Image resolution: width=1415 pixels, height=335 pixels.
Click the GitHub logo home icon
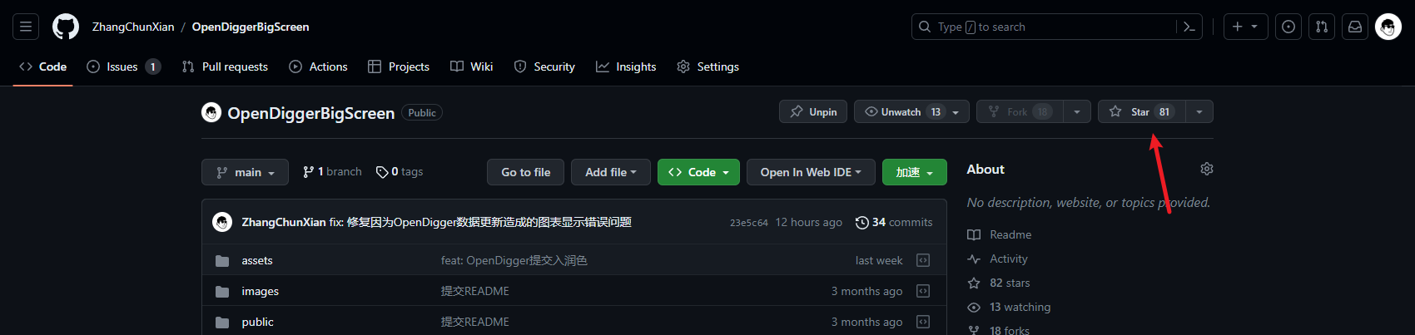tap(66, 27)
